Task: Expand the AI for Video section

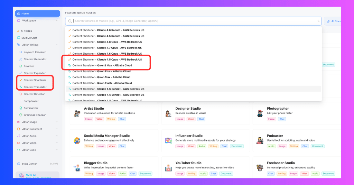Action: tap(57, 143)
